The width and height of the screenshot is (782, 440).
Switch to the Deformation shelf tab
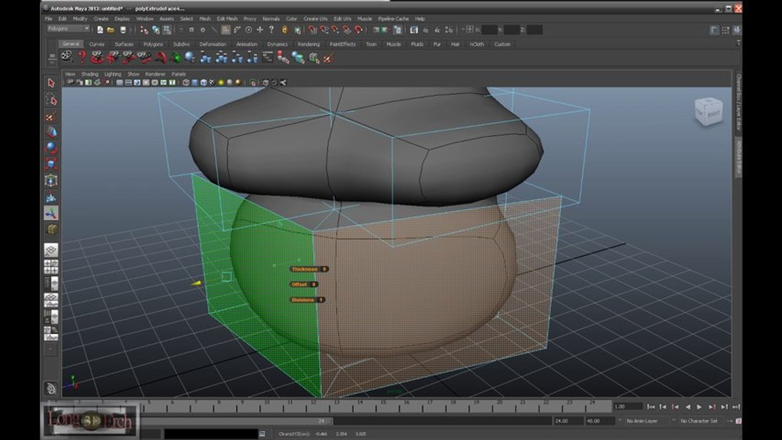(213, 44)
